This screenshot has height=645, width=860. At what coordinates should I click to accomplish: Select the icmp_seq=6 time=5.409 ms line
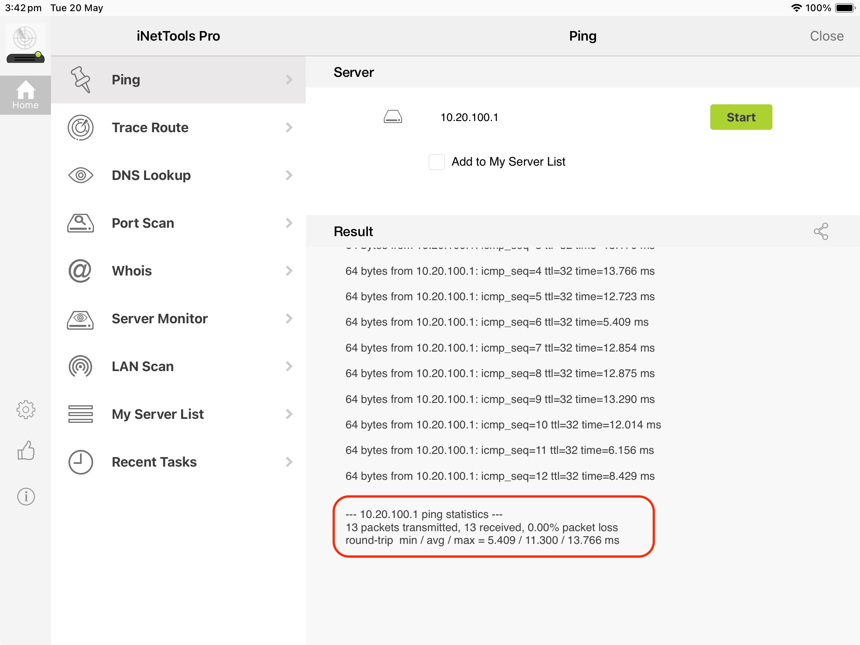497,322
